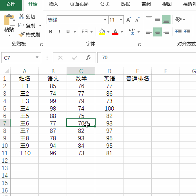196x196 pixels.
Task: Apply yellow fill color bucket
Action: (x=102, y=32)
